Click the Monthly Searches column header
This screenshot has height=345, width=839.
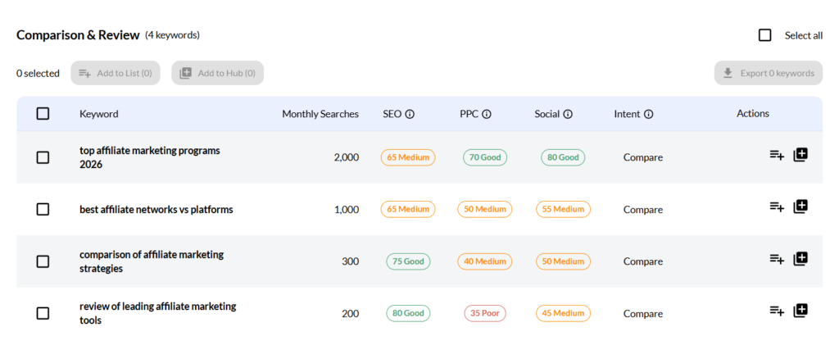pyautogui.click(x=320, y=114)
